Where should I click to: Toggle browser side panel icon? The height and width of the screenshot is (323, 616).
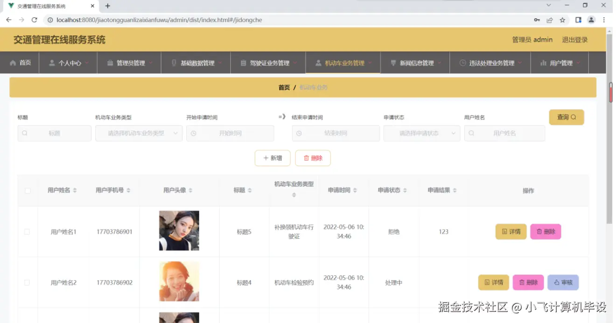pyautogui.click(x=578, y=20)
